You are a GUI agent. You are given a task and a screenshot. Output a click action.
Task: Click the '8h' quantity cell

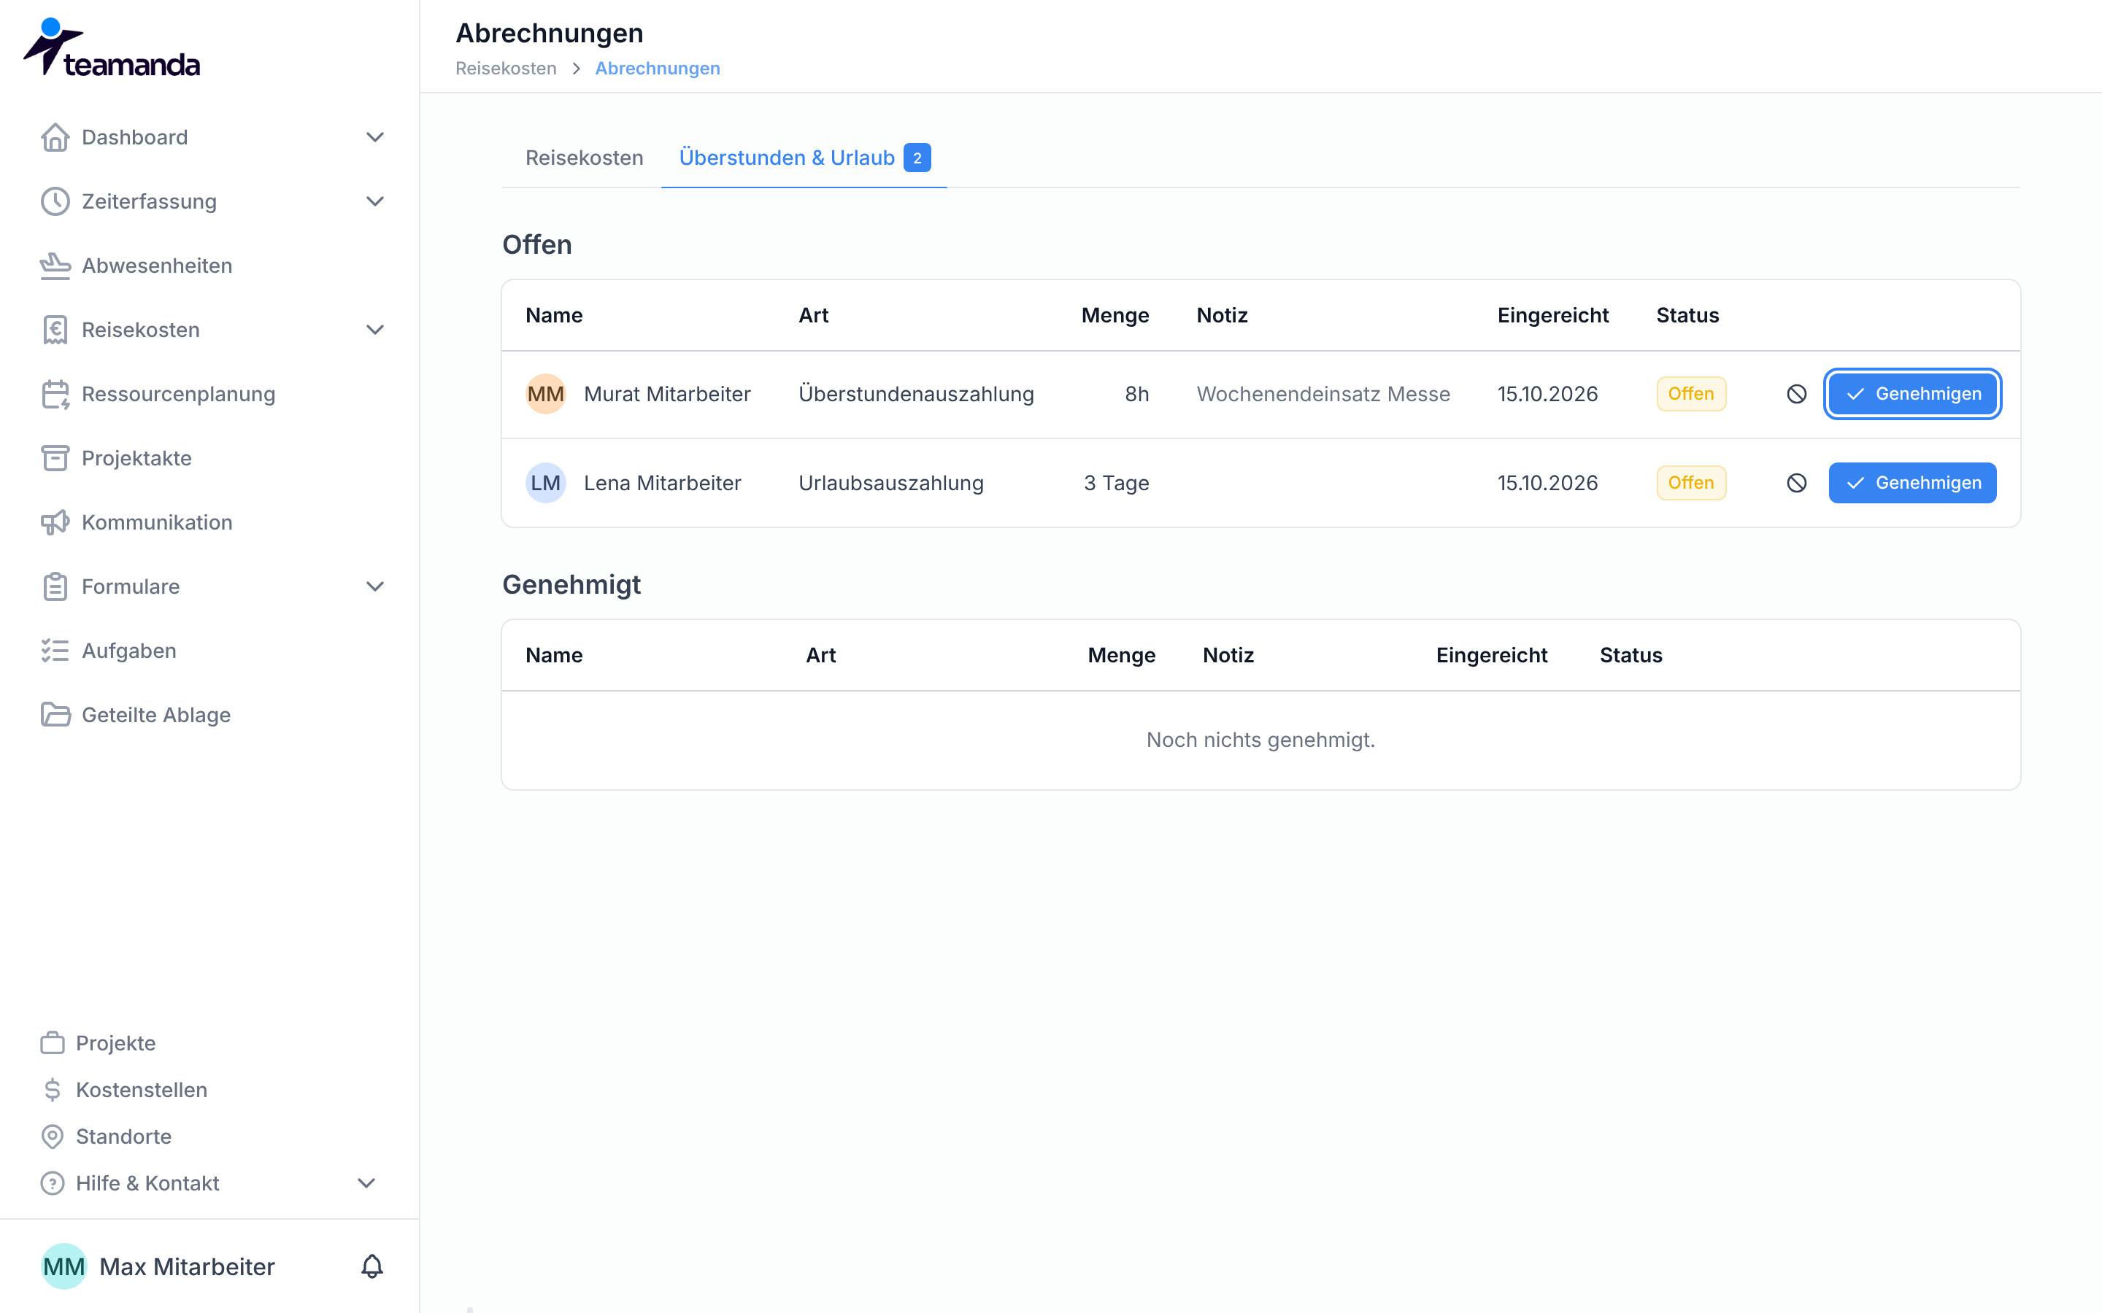coord(1137,394)
